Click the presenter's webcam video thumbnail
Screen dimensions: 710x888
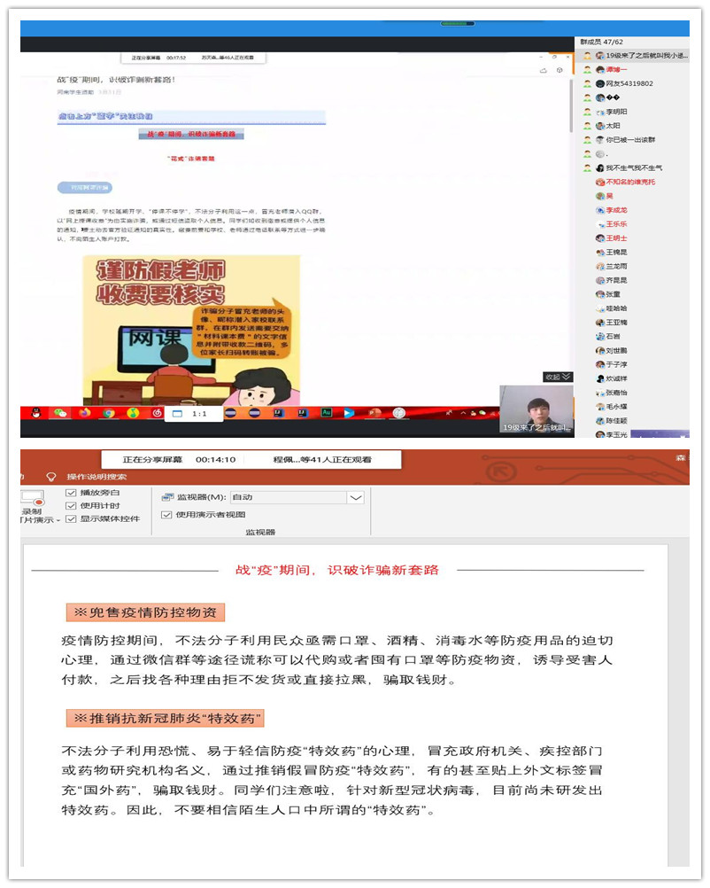(536, 409)
